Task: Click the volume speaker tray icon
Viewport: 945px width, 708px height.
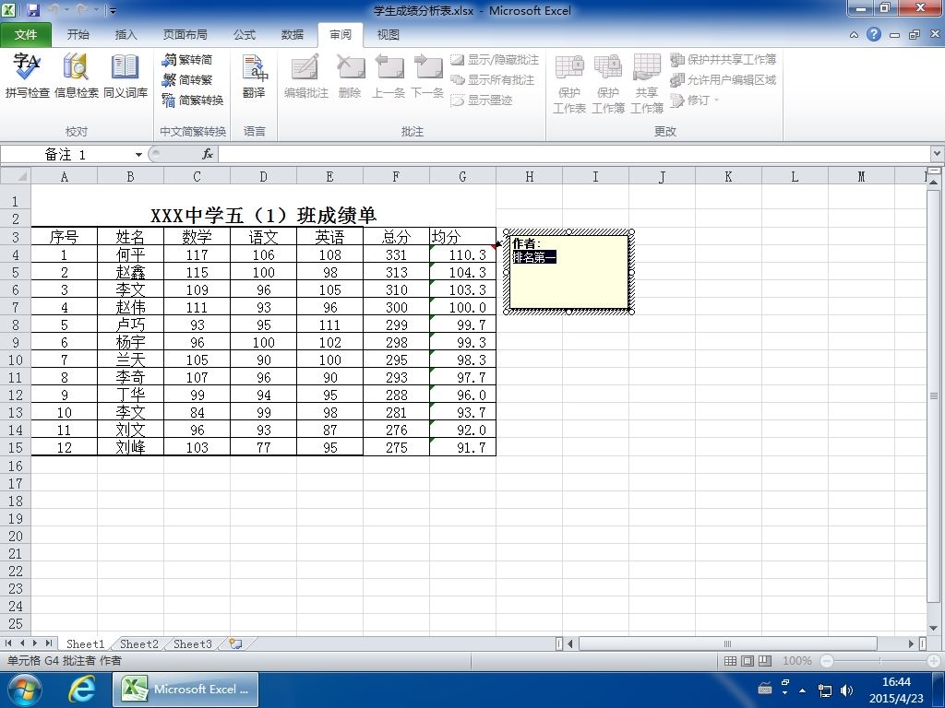Action: click(847, 690)
